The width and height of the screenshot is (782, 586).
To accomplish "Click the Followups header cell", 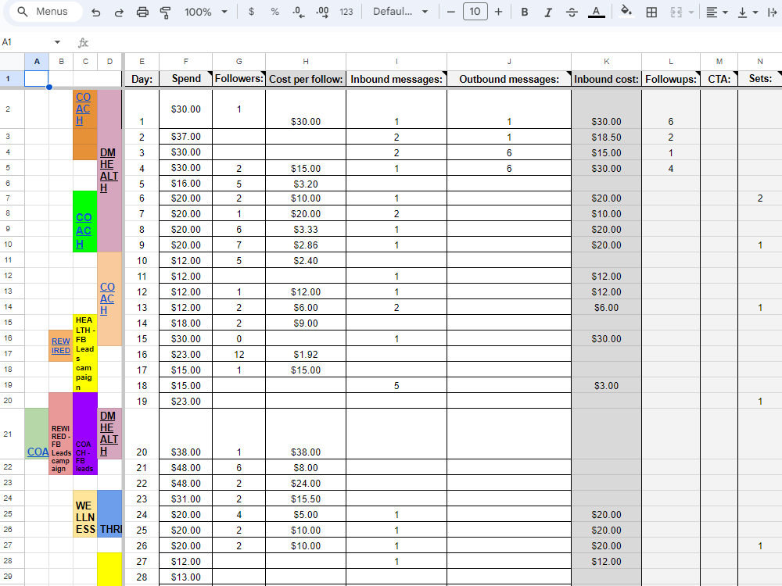I will click(671, 79).
